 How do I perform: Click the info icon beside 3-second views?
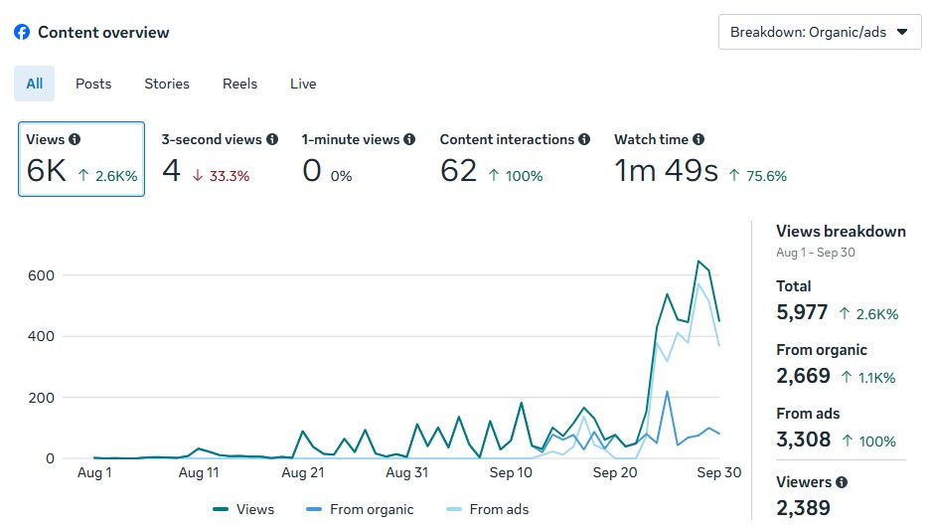[272, 140]
